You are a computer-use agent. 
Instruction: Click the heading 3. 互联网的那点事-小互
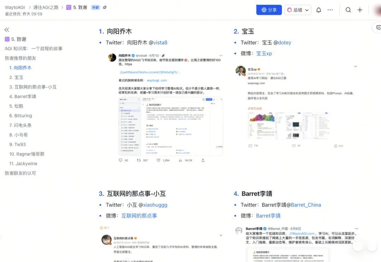[132, 194]
